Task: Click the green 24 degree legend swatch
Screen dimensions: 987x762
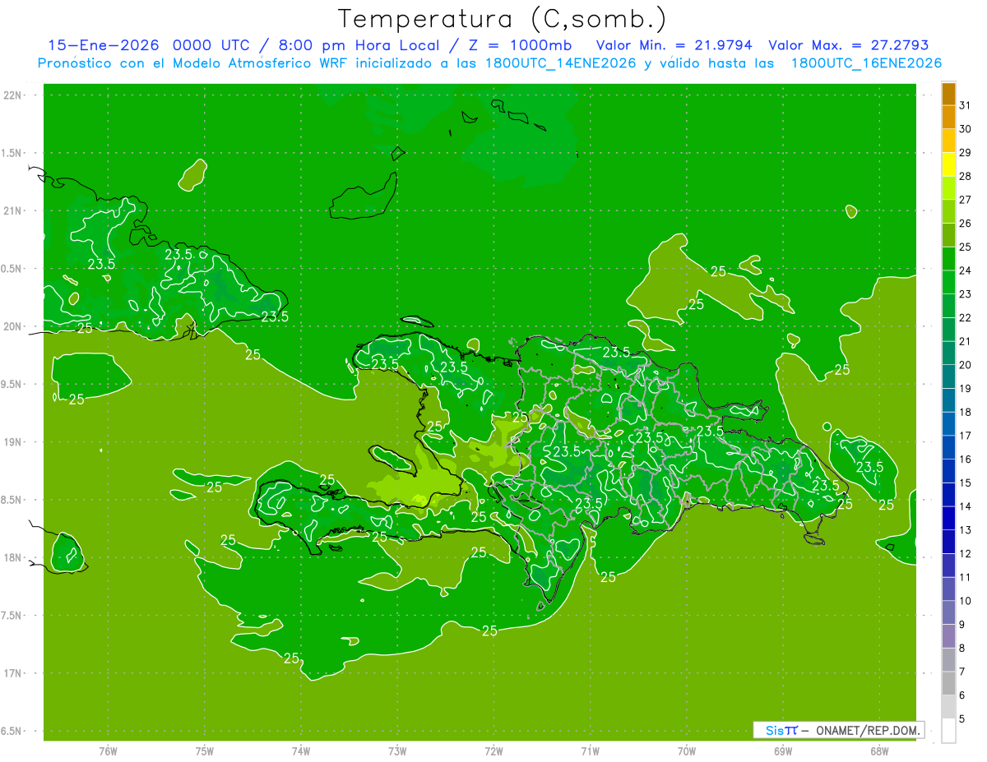Action: (948, 259)
